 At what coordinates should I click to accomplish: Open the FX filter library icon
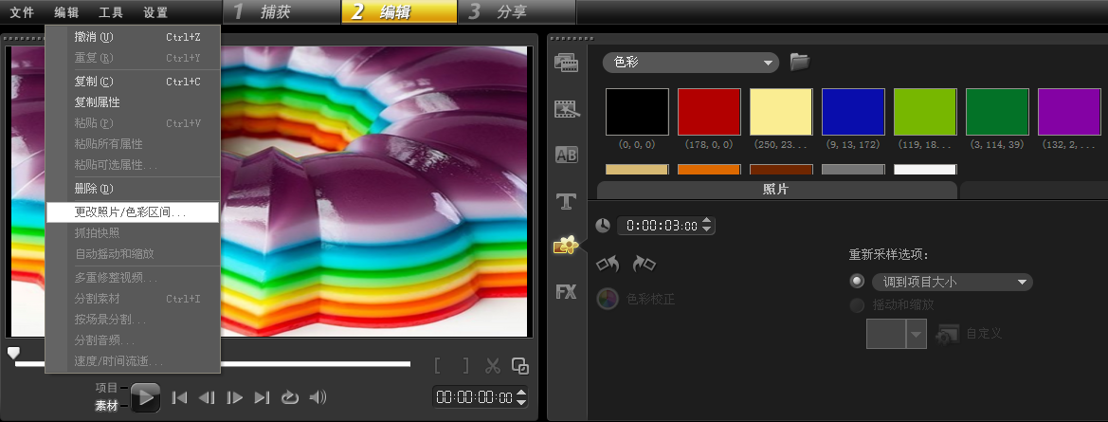(566, 291)
